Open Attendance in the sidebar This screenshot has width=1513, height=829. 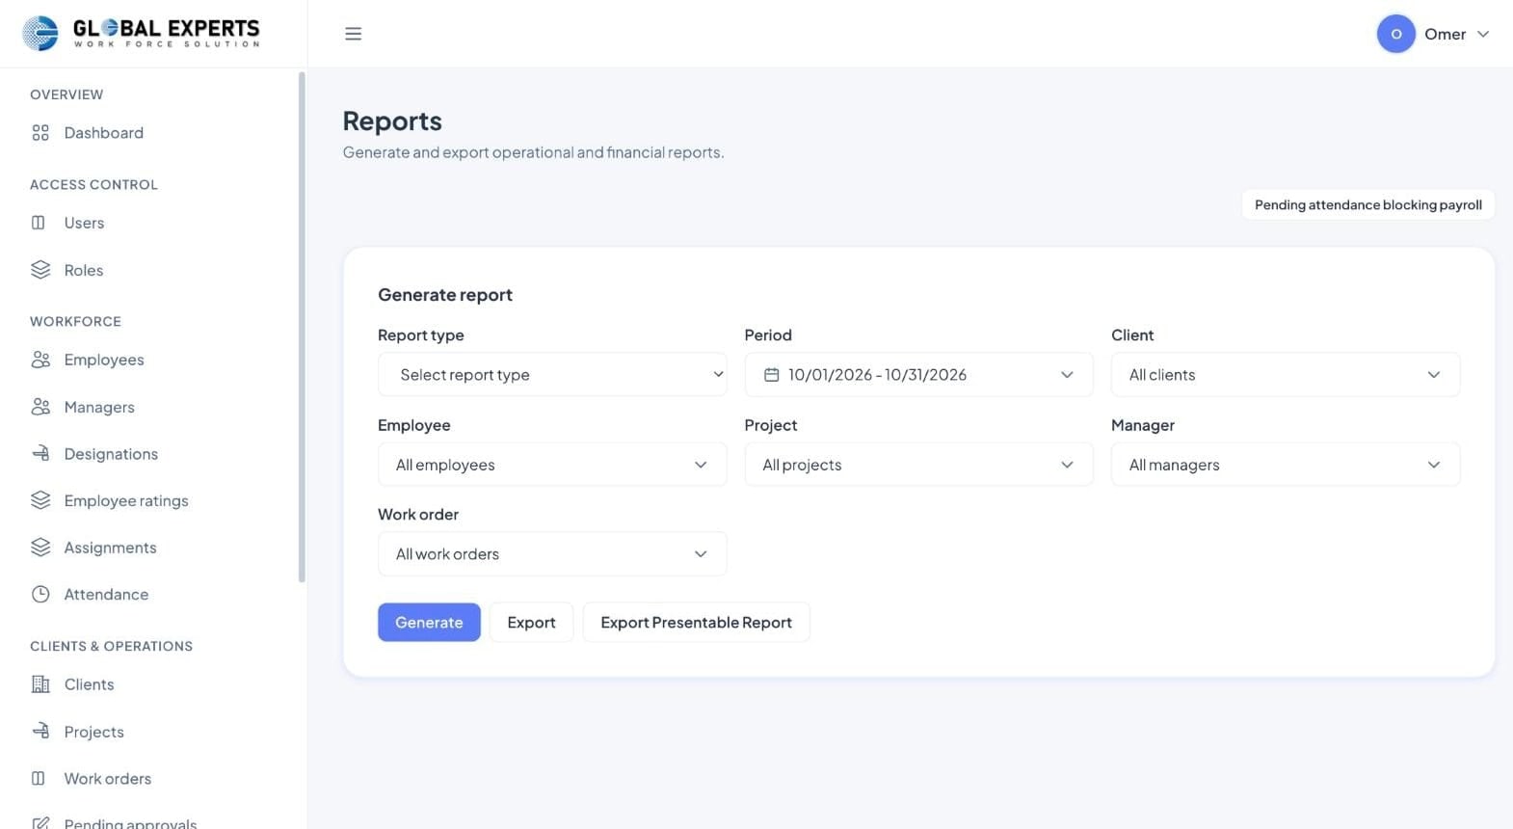click(106, 595)
